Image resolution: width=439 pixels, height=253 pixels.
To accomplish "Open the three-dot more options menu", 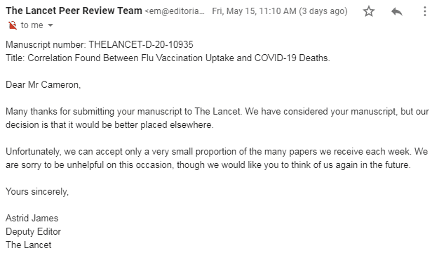I will pos(425,11).
